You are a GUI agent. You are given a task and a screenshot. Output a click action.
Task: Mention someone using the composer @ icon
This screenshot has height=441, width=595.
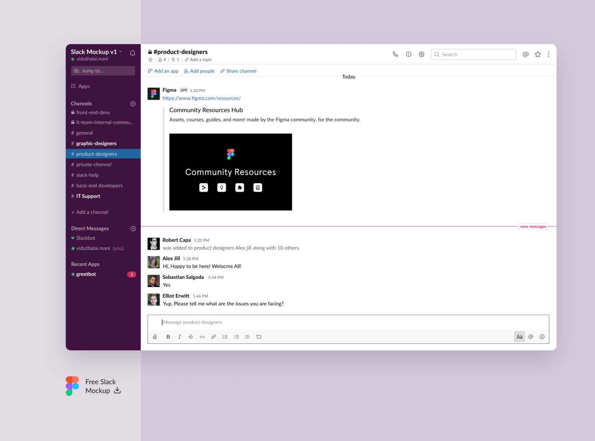pos(531,337)
